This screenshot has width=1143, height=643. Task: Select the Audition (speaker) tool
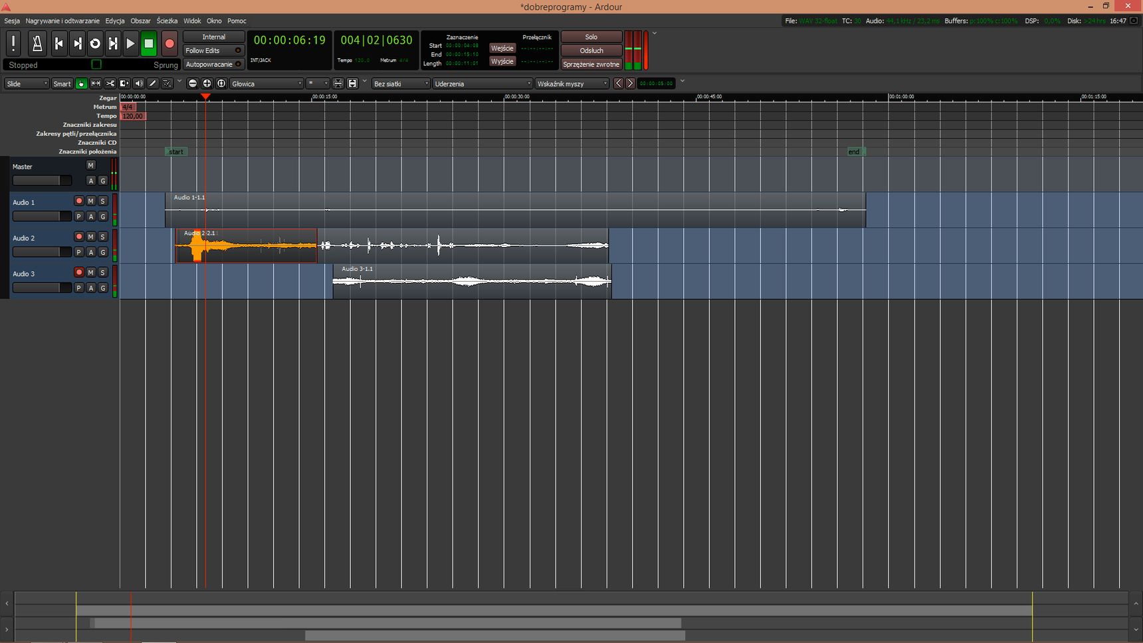[x=139, y=84]
